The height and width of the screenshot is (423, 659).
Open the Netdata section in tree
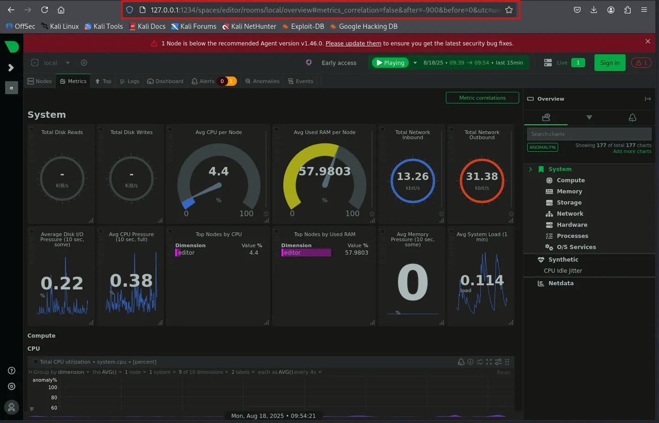(x=561, y=283)
